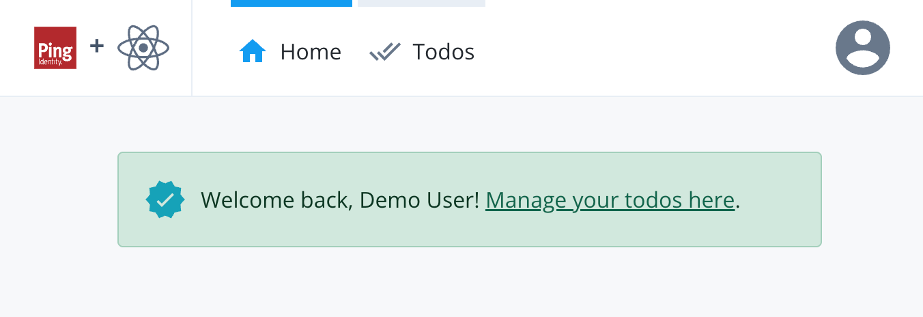Switch to the Todos navigation item

coord(443,52)
